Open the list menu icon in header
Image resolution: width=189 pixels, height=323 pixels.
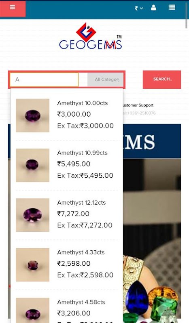pyautogui.click(x=172, y=7)
